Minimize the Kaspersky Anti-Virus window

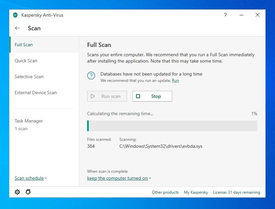[x=241, y=15]
